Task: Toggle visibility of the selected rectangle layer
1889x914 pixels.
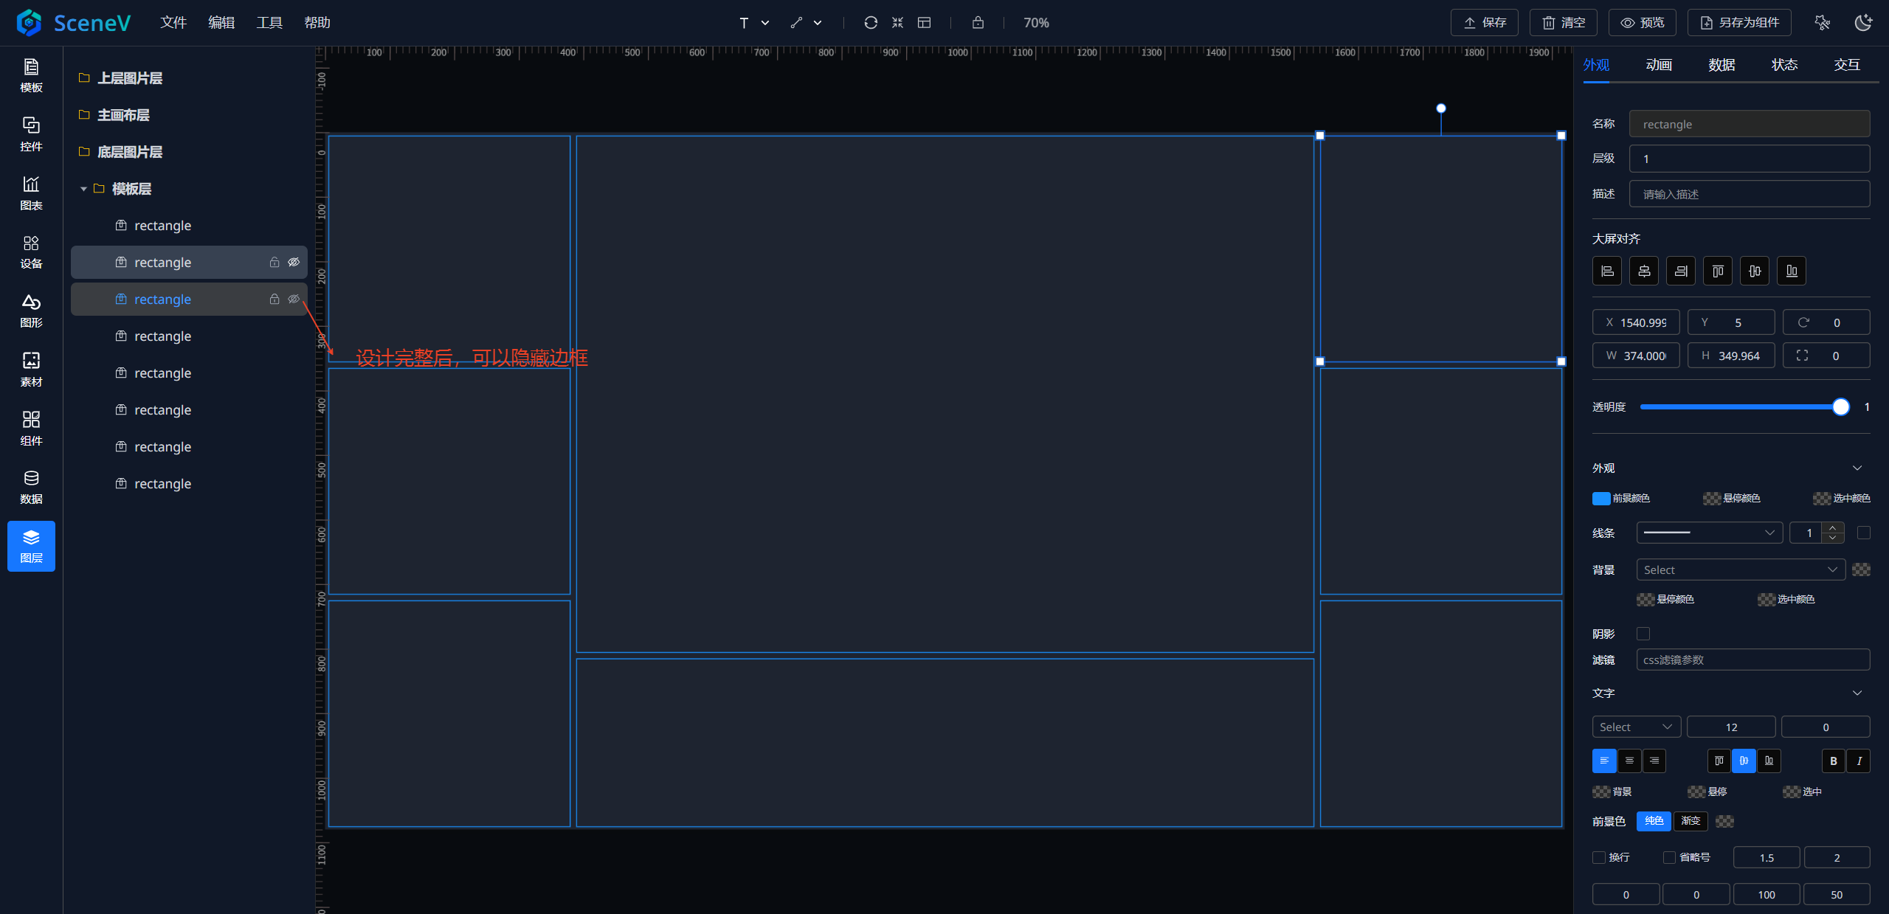Action: click(x=294, y=299)
